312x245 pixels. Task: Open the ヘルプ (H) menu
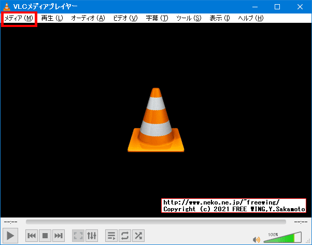point(251,18)
